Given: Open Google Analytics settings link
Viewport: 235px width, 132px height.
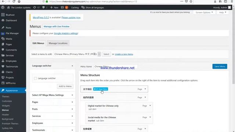Looking at the screenshot, I should 66,33.
